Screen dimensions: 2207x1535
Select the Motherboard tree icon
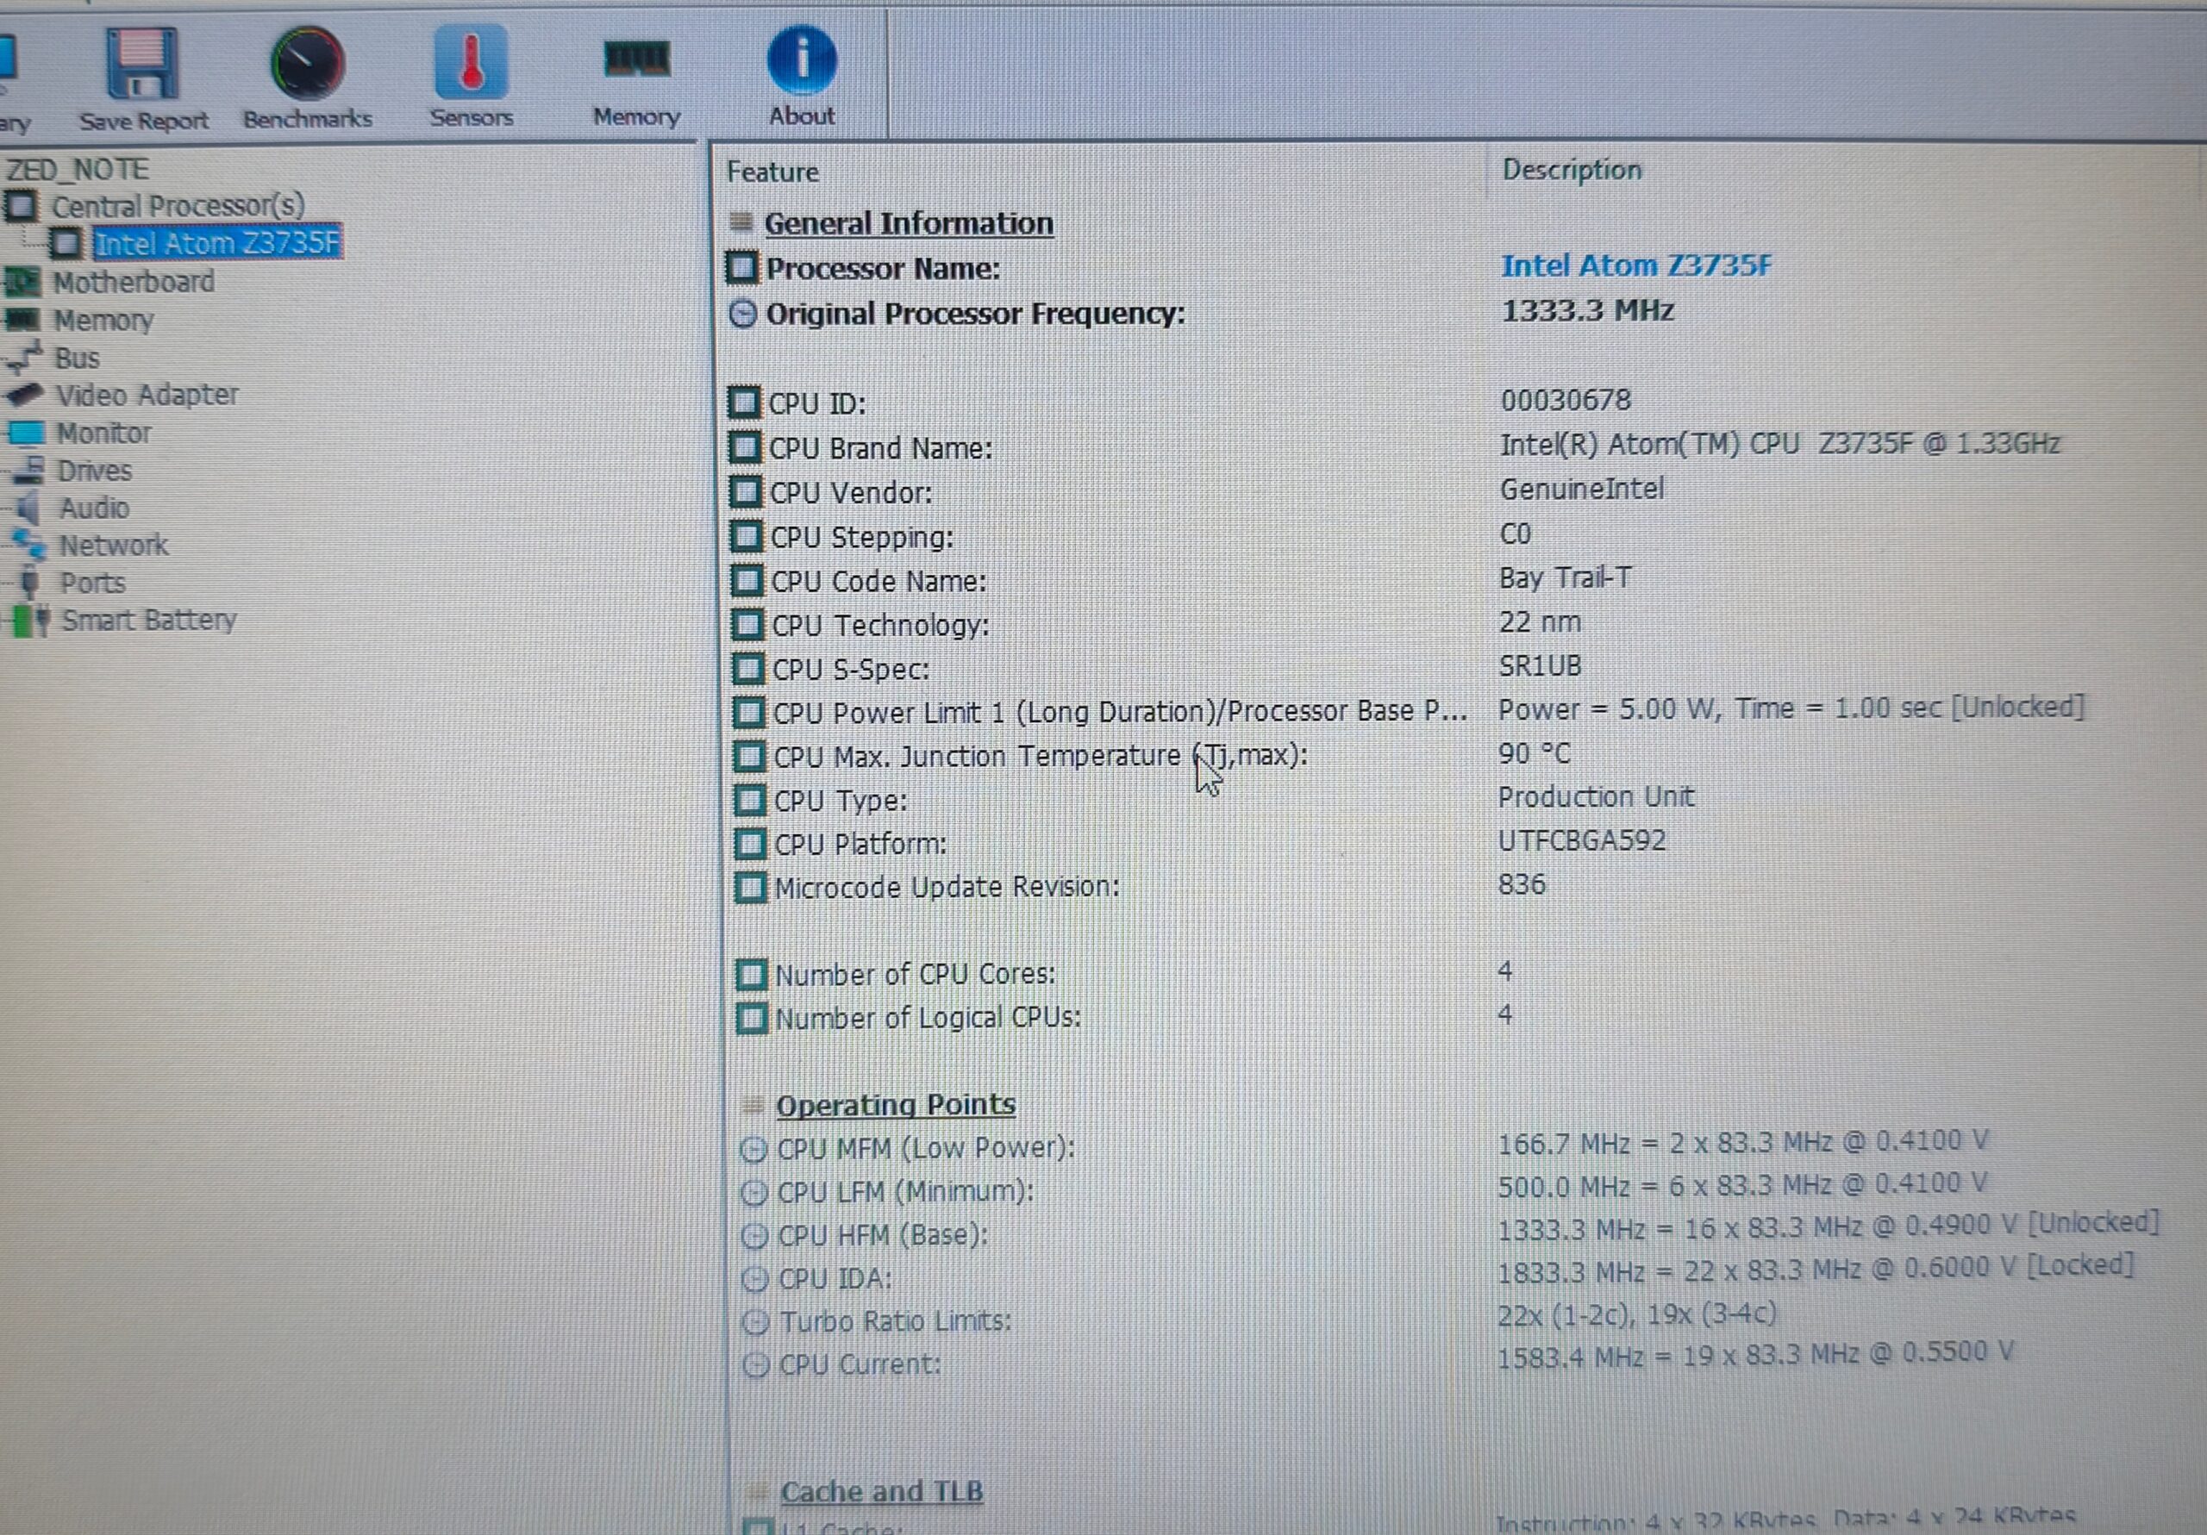22,282
